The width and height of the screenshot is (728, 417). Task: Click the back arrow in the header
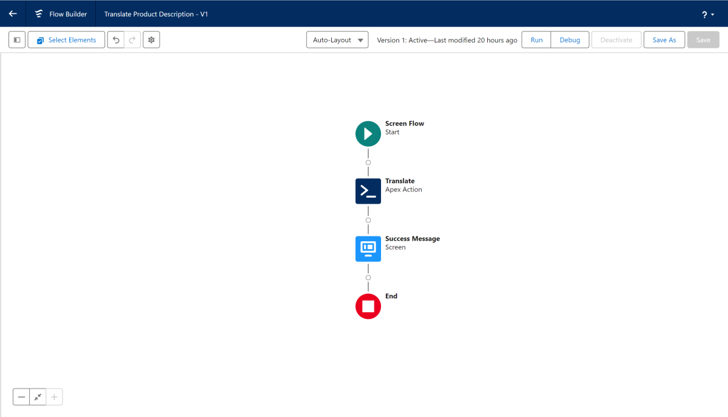click(13, 13)
